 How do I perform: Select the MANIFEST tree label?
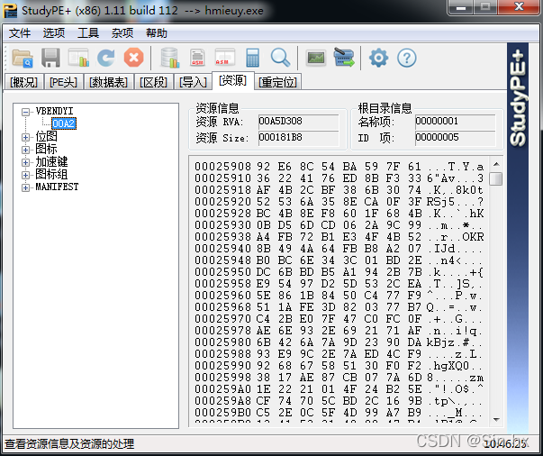pyautogui.click(x=57, y=187)
